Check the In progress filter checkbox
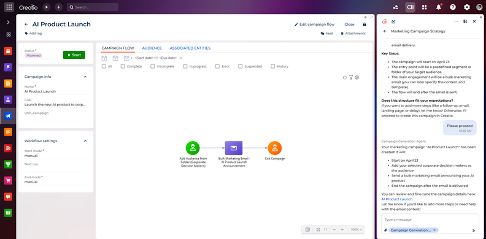 click(185, 66)
